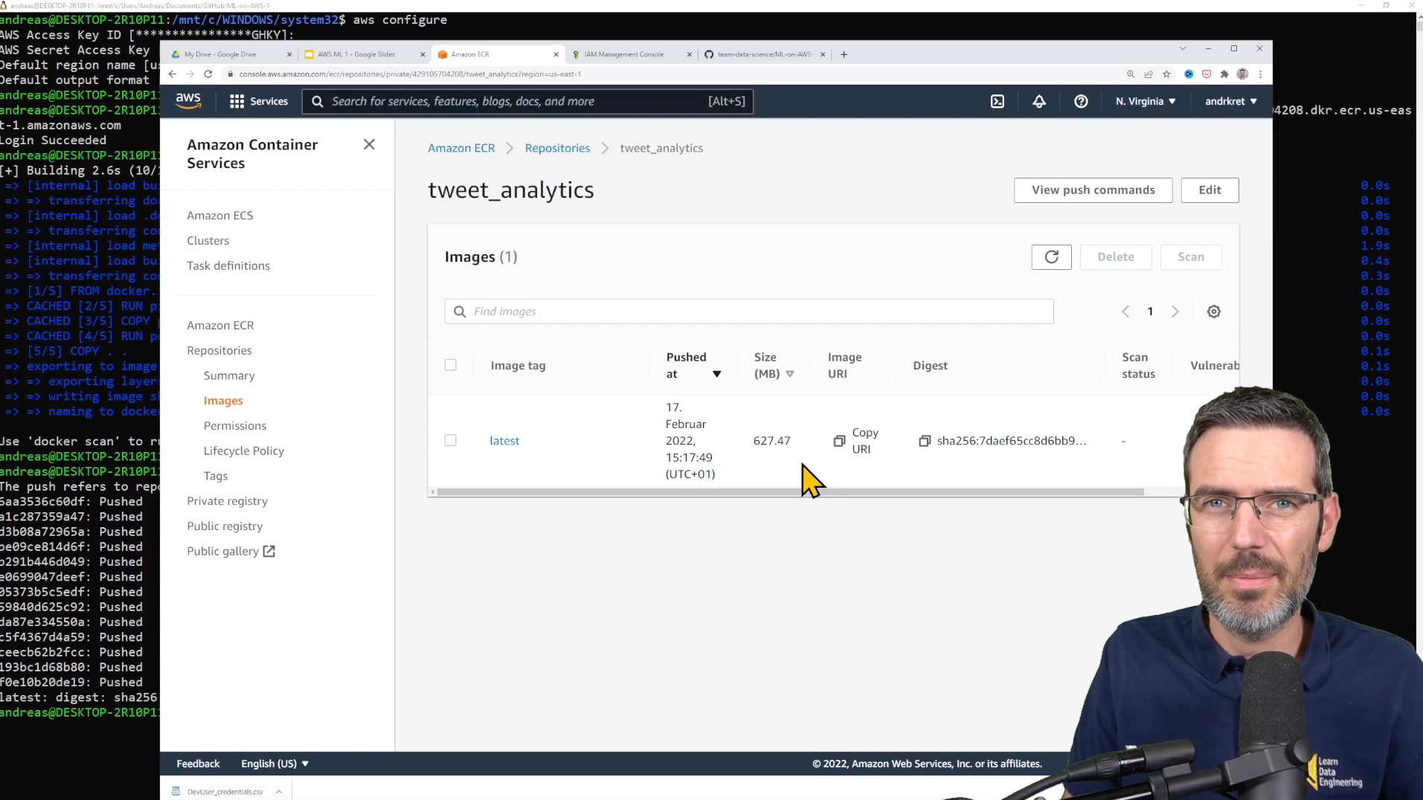Open the Chrome profile avatar
The height and width of the screenshot is (800, 1423).
pos(1242,74)
